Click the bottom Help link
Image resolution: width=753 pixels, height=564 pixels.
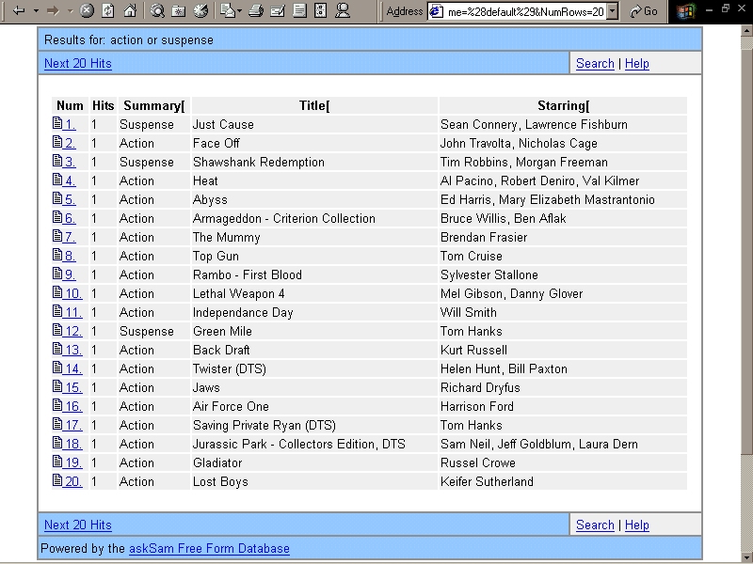[x=637, y=525]
